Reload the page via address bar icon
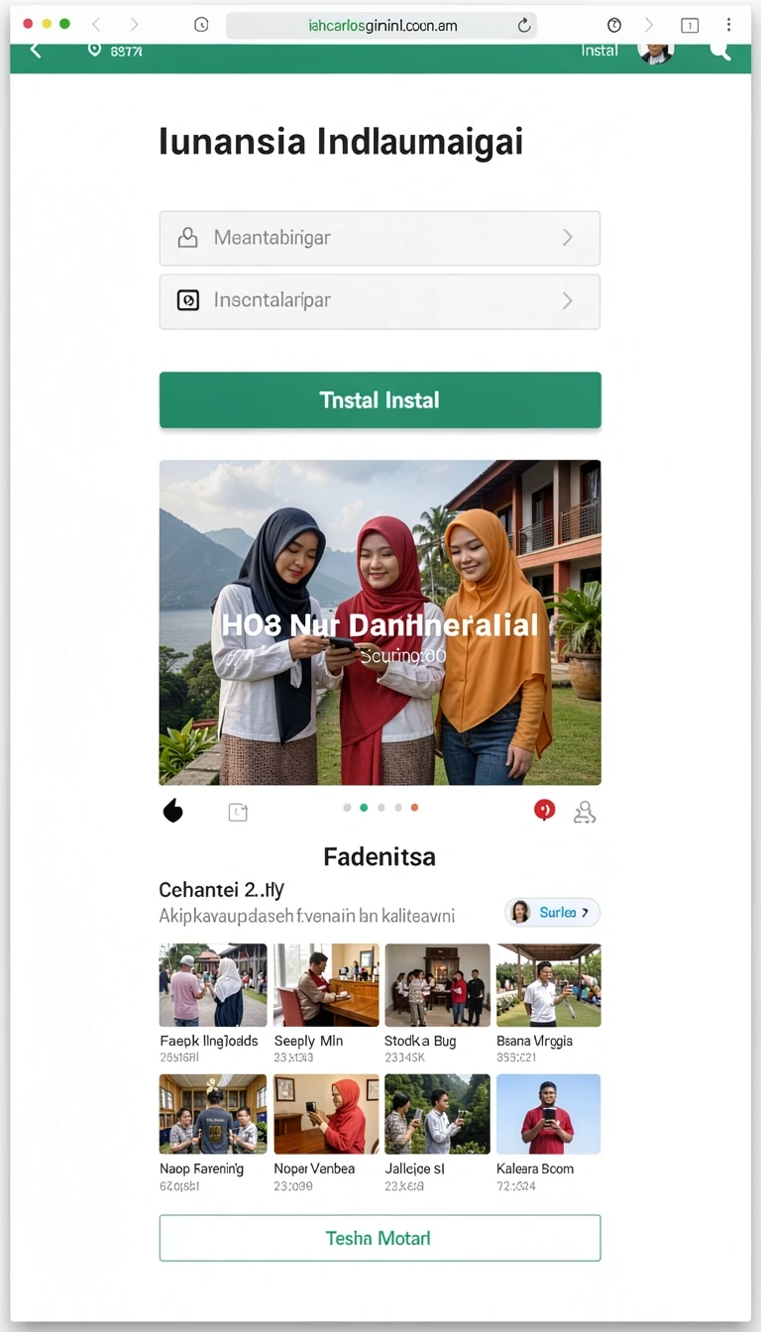 point(524,26)
